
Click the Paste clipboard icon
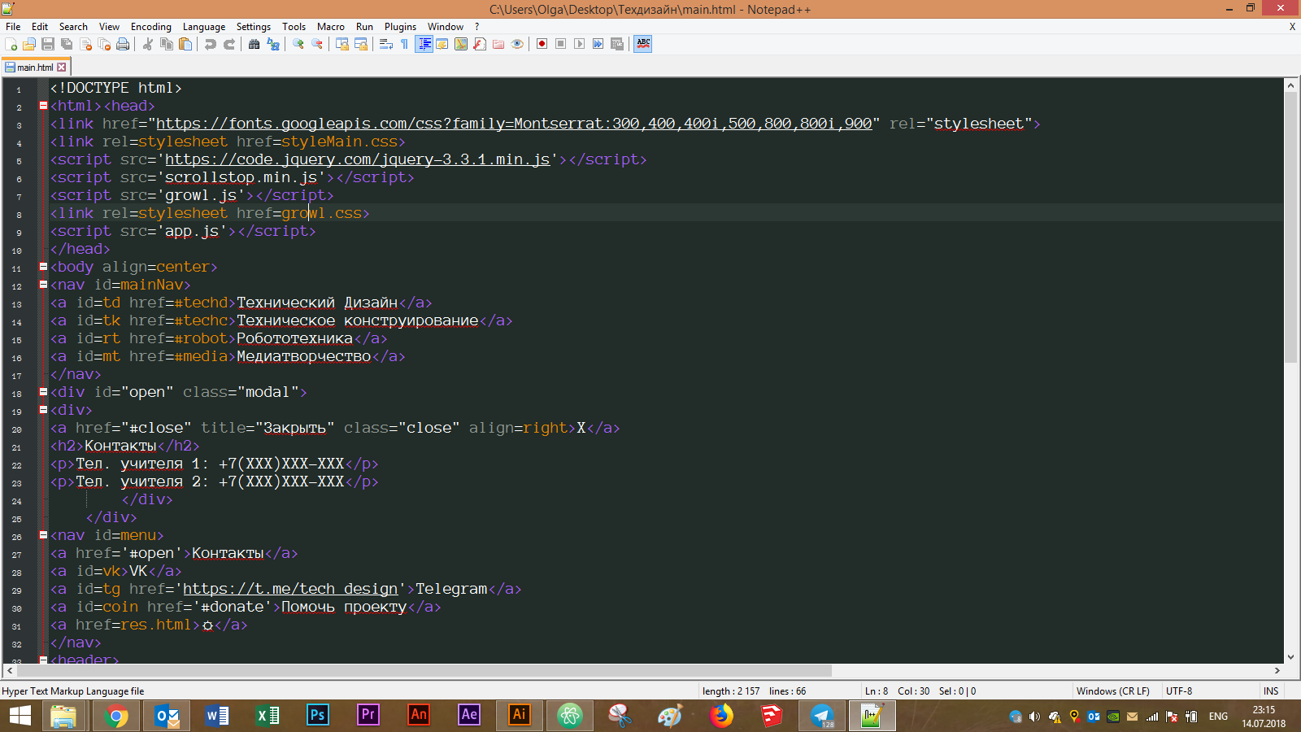[185, 44]
